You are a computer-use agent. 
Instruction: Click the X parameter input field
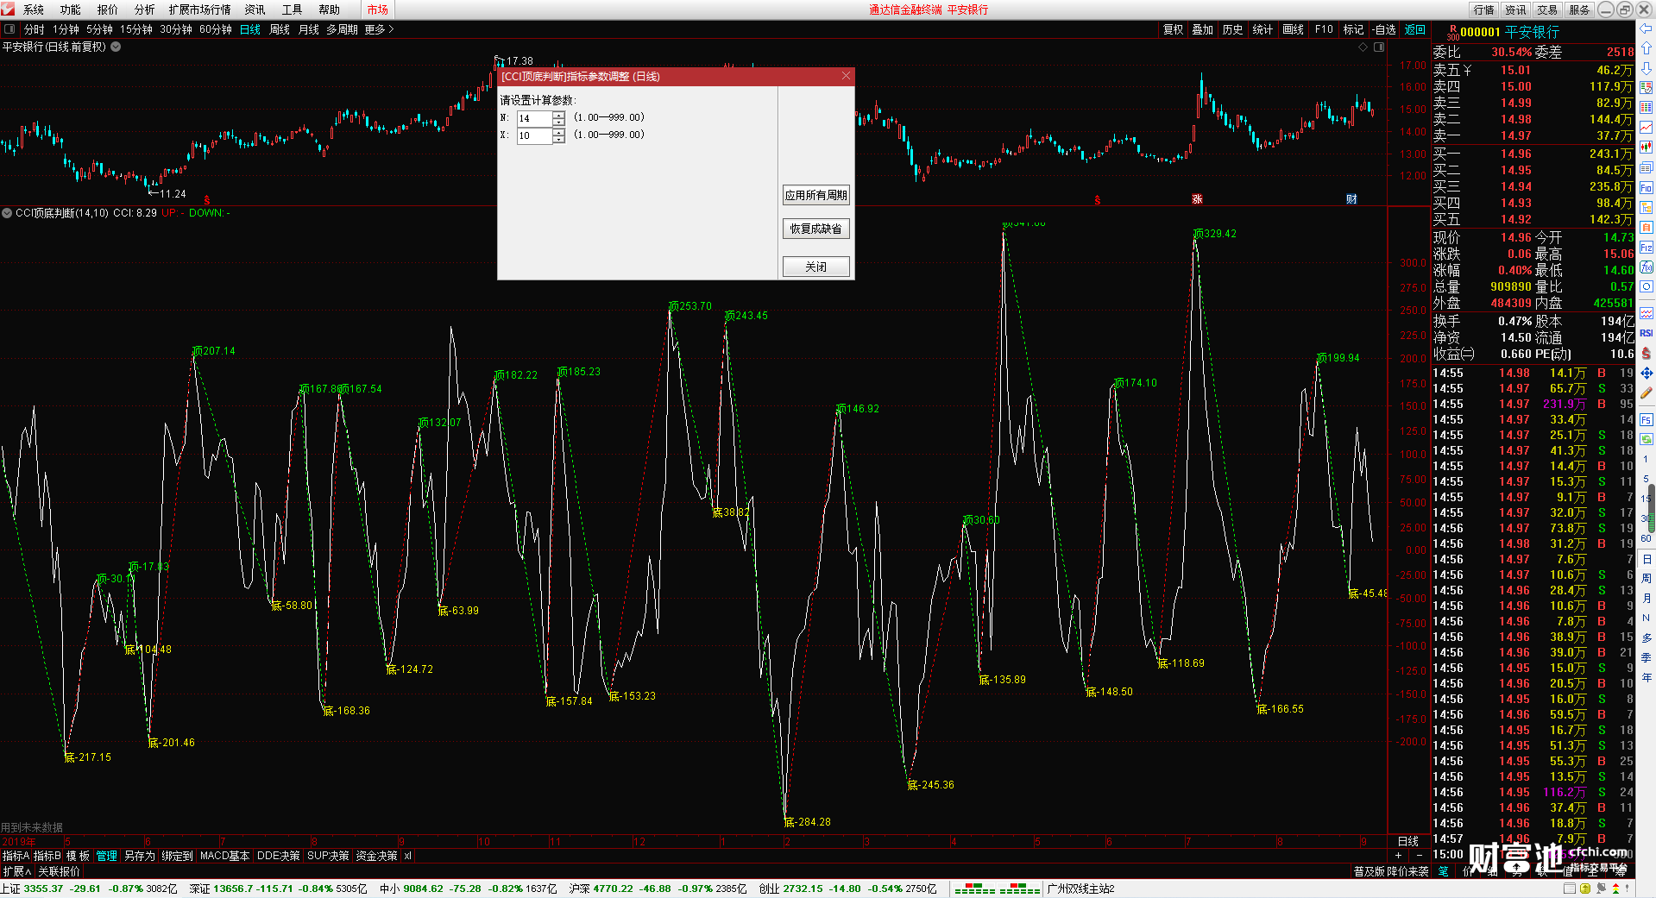click(534, 135)
